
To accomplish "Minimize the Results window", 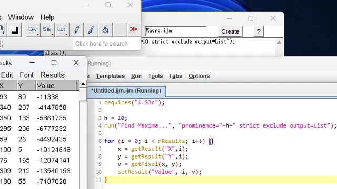I will [32, 63].
